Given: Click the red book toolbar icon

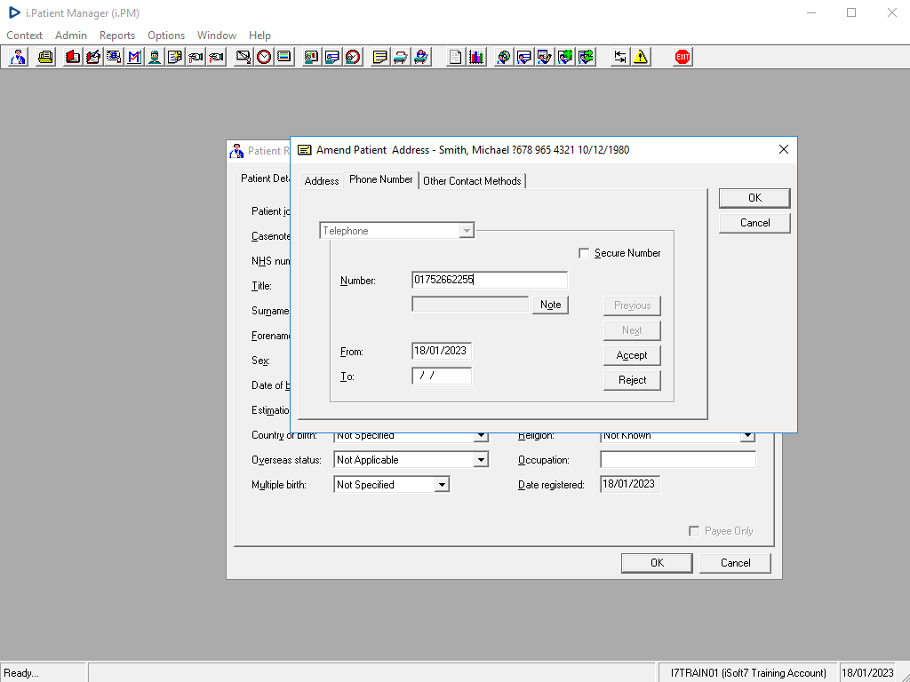Looking at the screenshot, I should point(73,57).
